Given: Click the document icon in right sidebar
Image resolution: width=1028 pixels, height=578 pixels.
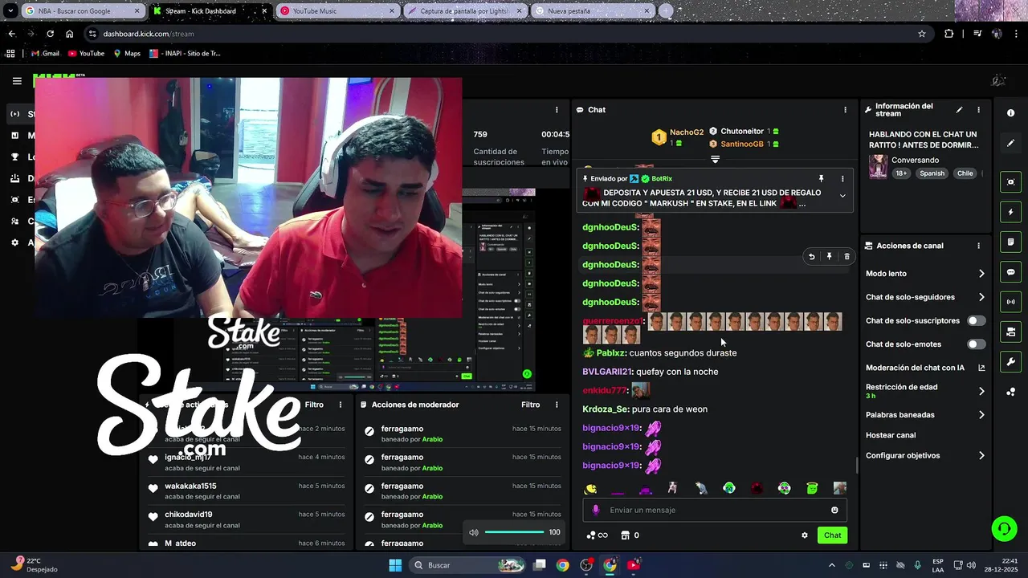Looking at the screenshot, I should pyautogui.click(x=1010, y=242).
